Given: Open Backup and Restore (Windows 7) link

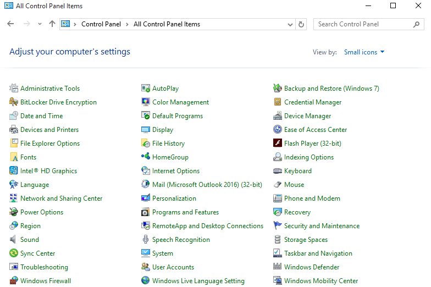Looking at the screenshot, I should [x=331, y=89].
